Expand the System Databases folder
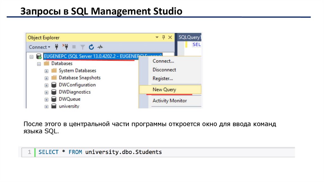The image size is (324, 182). (47, 71)
